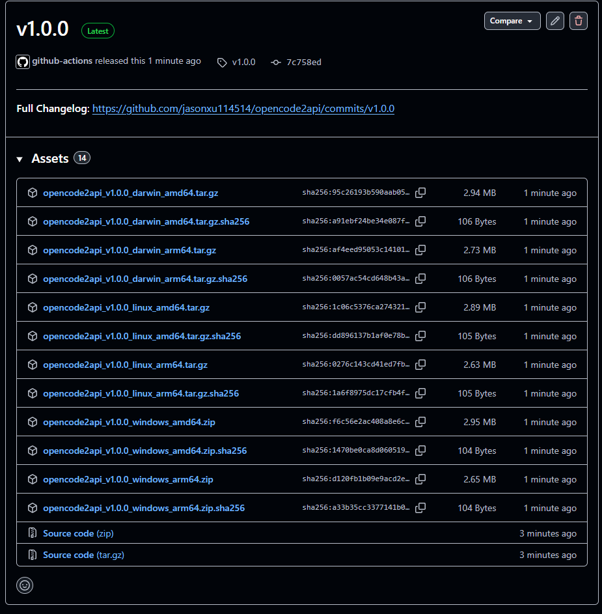Download opencode2api_v1.0.0_darwin_amd64.tar.gz
This screenshot has width=602, height=614.
click(x=130, y=193)
